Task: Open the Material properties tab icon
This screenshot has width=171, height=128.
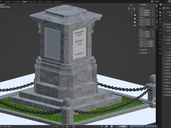Action: [x=160, y=49]
